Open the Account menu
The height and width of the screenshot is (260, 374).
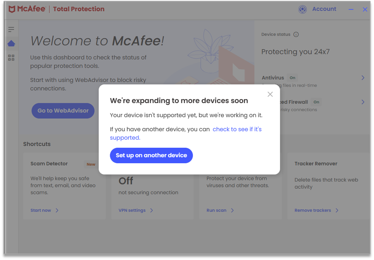324,9
